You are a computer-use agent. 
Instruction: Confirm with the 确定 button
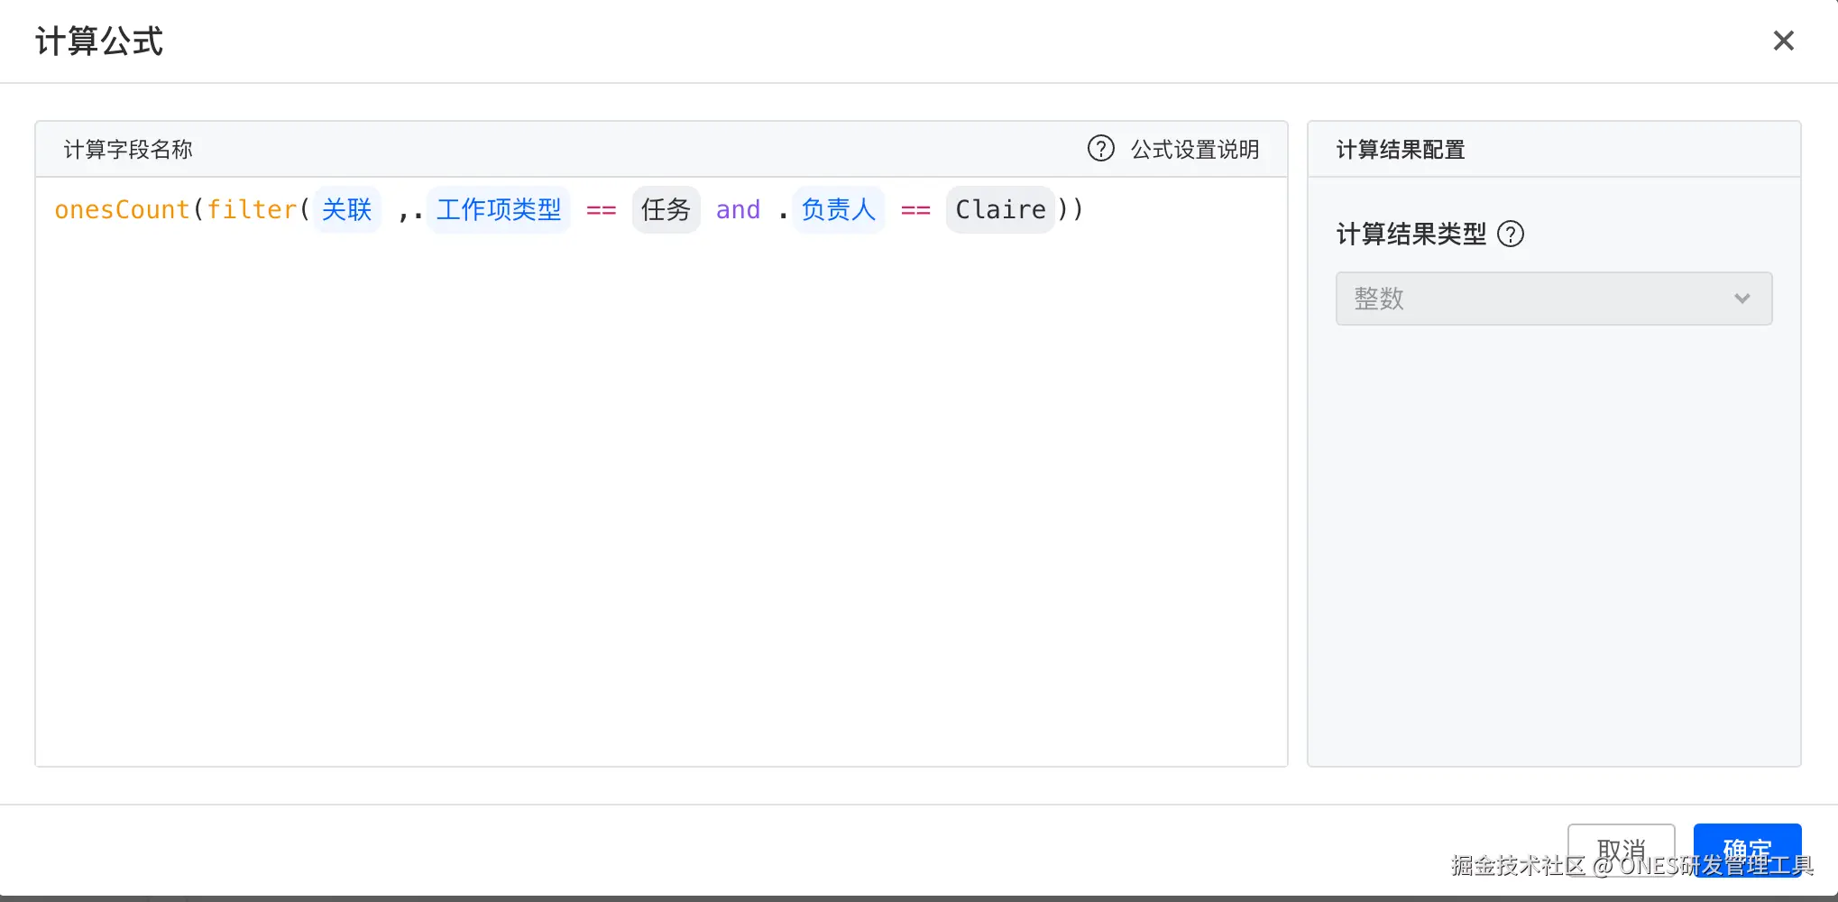(x=1747, y=850)
